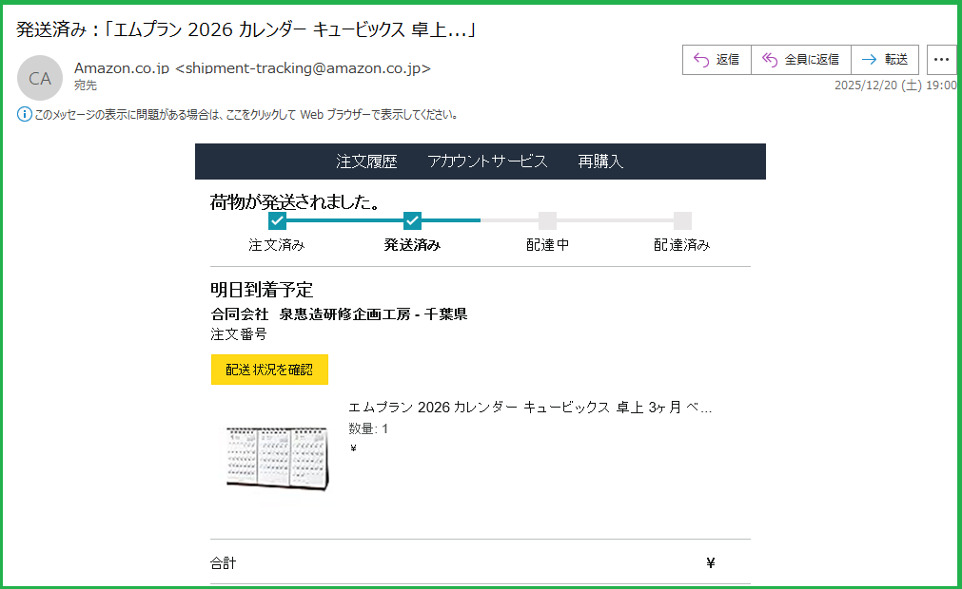Click the 返信 reply button
The width and height of the screenshot is (962, 589).
tap(717, 60)
